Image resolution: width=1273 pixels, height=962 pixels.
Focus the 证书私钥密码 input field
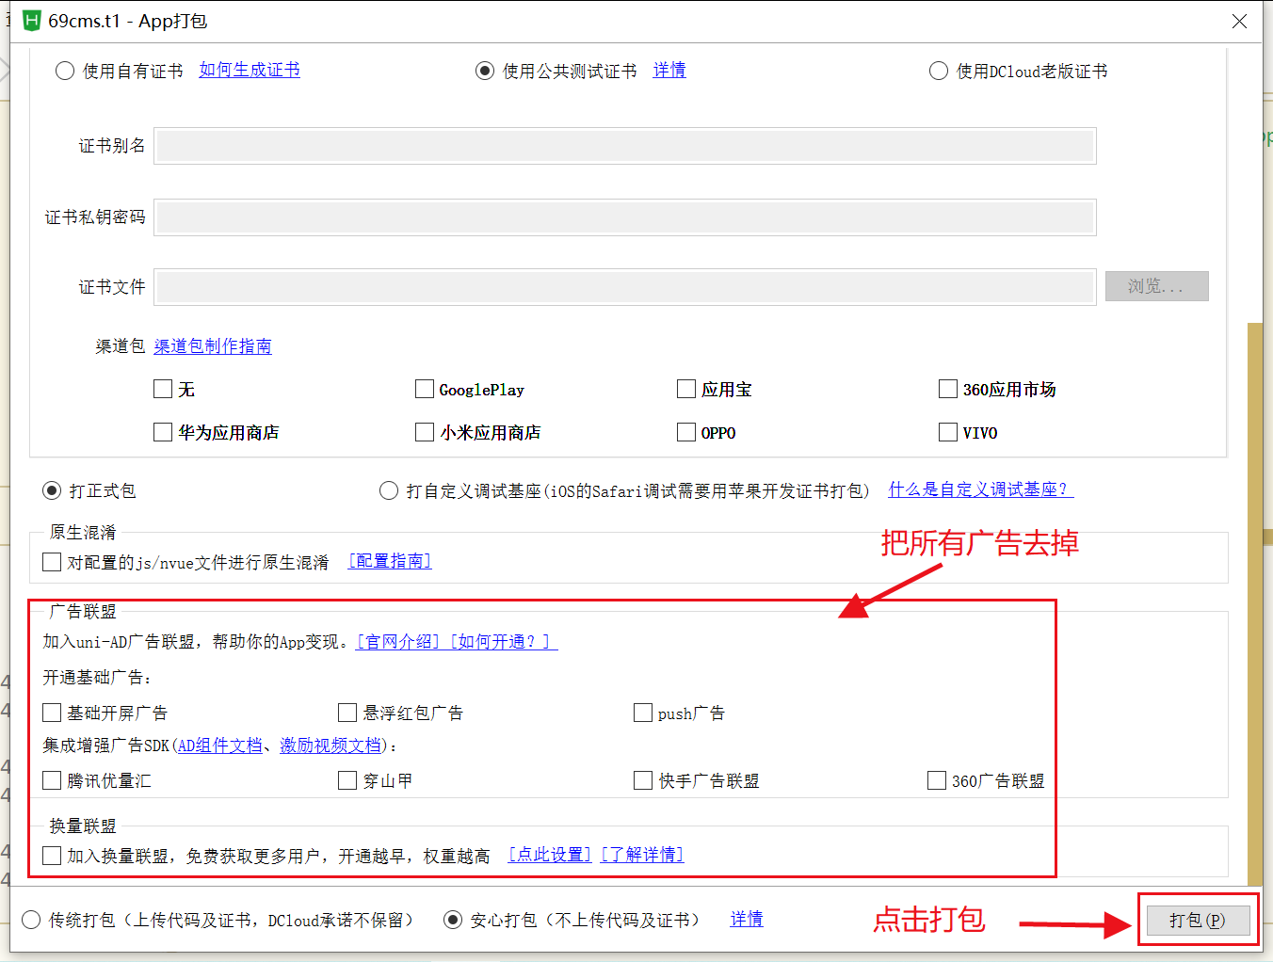(x=625, y=217)
